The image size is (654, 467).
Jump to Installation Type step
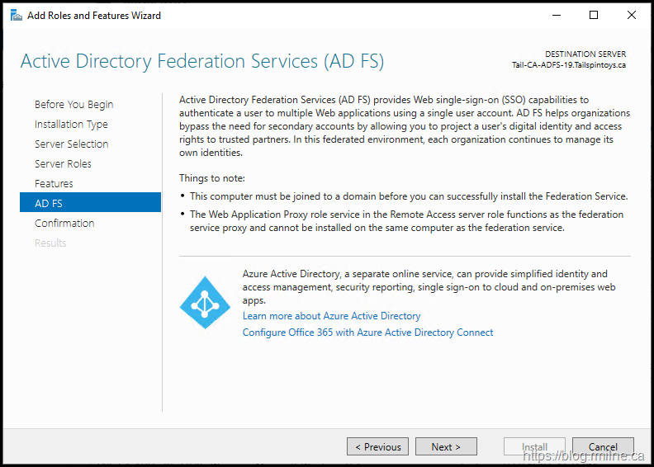coord(71,125)
